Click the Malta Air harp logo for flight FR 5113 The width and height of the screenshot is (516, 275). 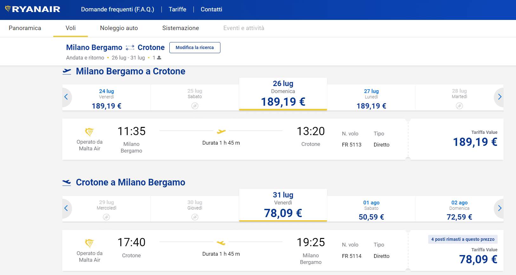pos(89,132)
